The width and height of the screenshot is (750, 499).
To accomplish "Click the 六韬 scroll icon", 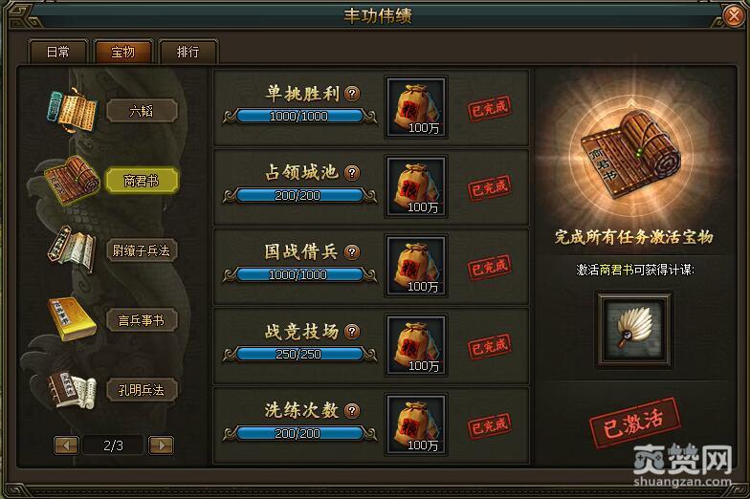I will pos(73,109).
